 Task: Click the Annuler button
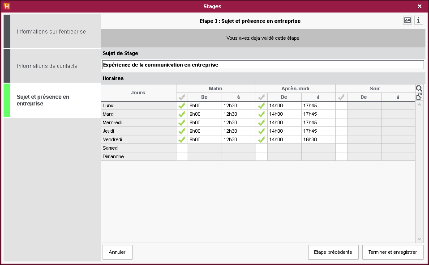click(x=117, y=252)
